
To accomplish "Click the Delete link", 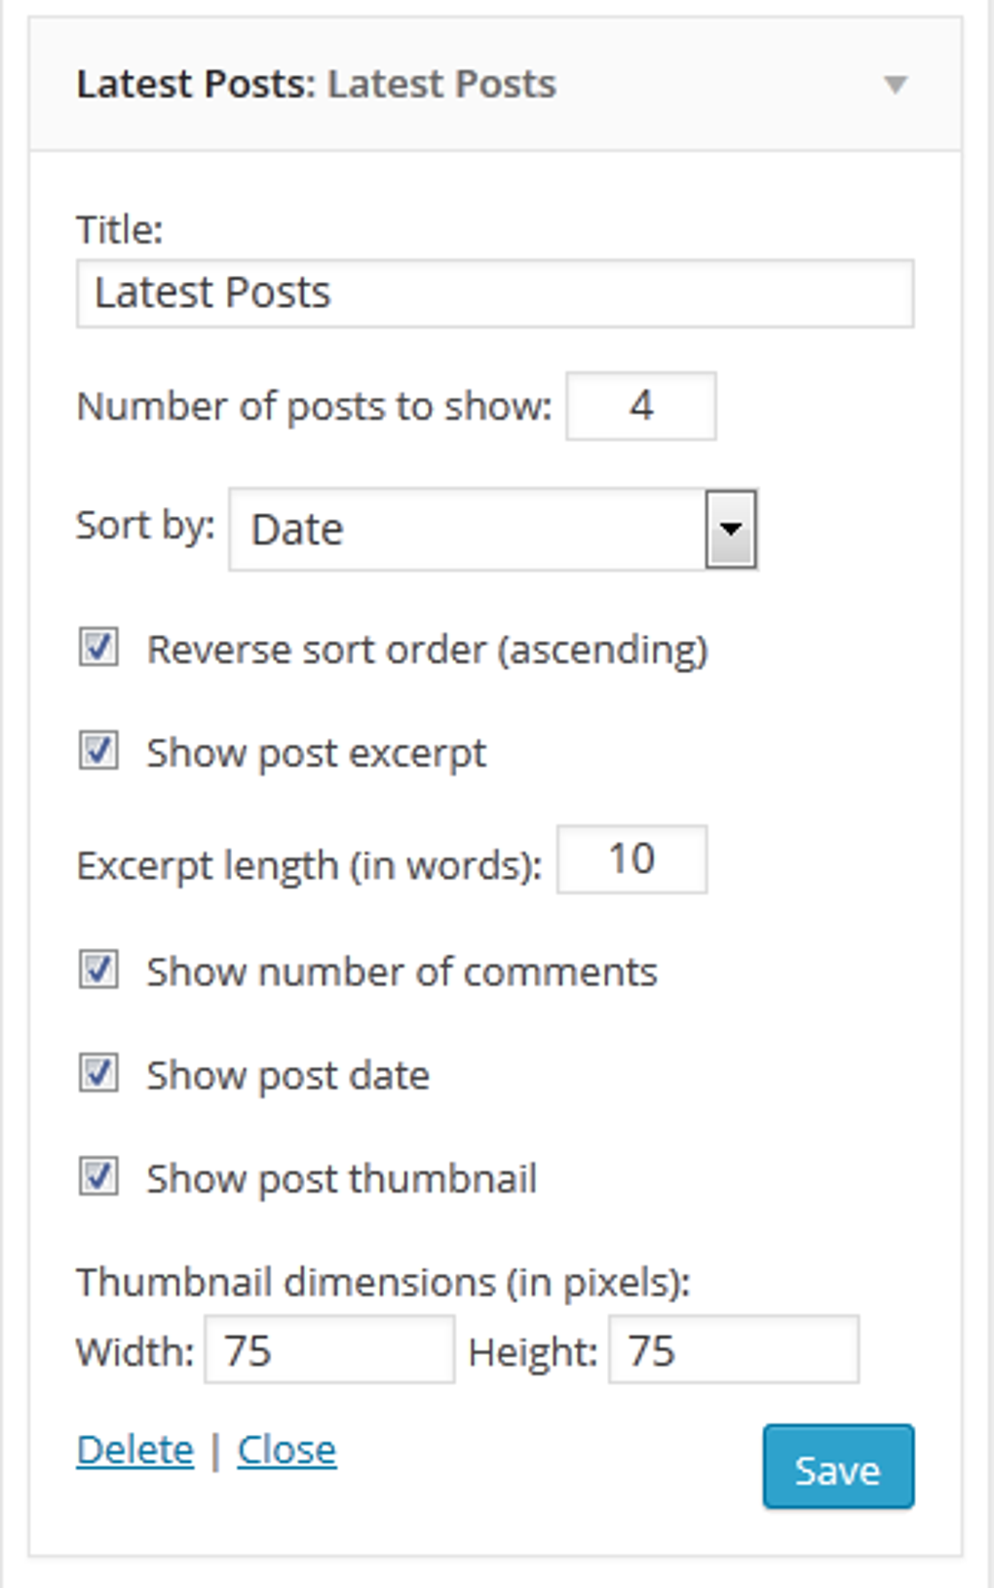I will point(134,1450).
